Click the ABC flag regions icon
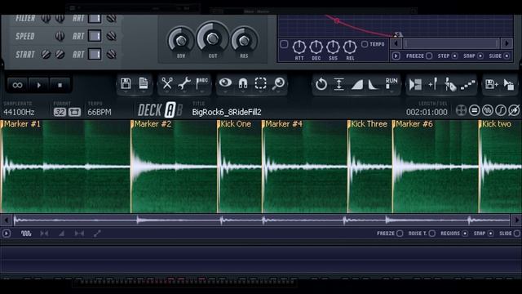The height and width of the screenshot is (294, 522). [x=201, y=83]
